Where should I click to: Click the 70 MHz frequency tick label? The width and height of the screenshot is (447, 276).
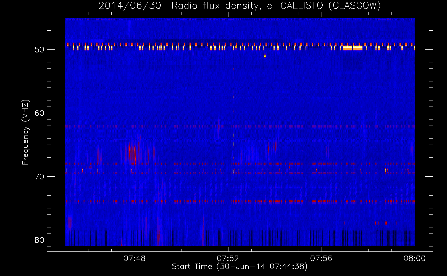[x=40, y=177]
